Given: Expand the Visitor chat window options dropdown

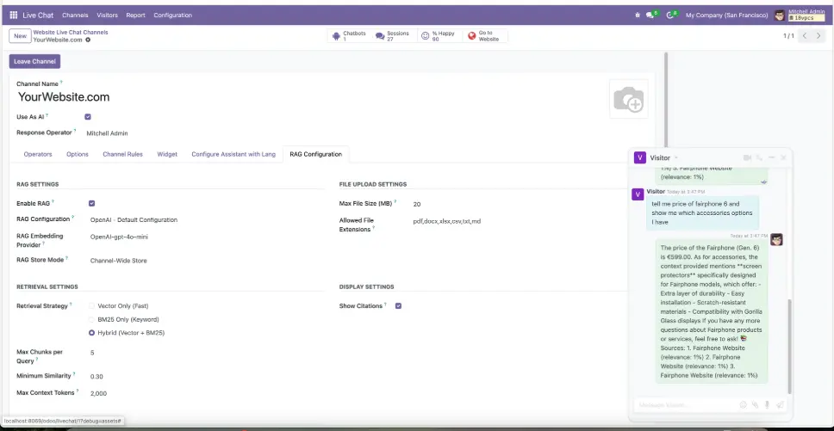Looking at the screenshot, I should pyautogui.click(x=676, y=158).
